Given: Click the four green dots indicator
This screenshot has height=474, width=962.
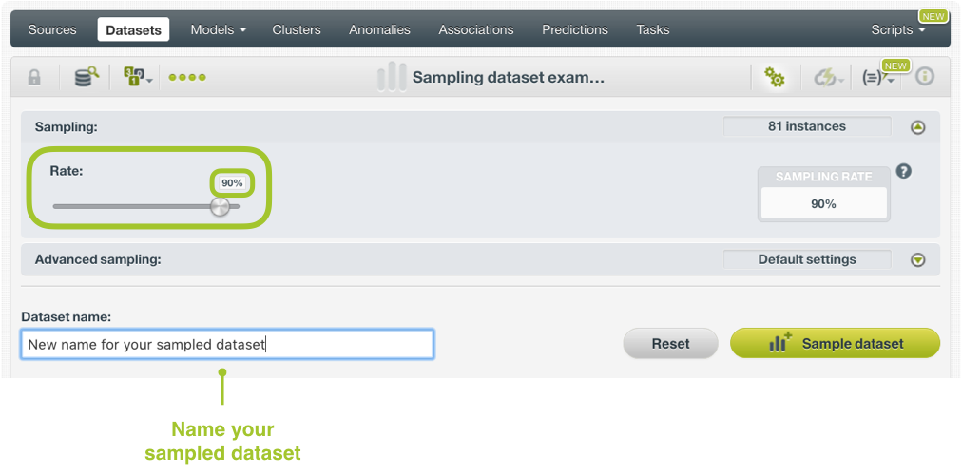Looking at the screenshot, I should [187, 78].
